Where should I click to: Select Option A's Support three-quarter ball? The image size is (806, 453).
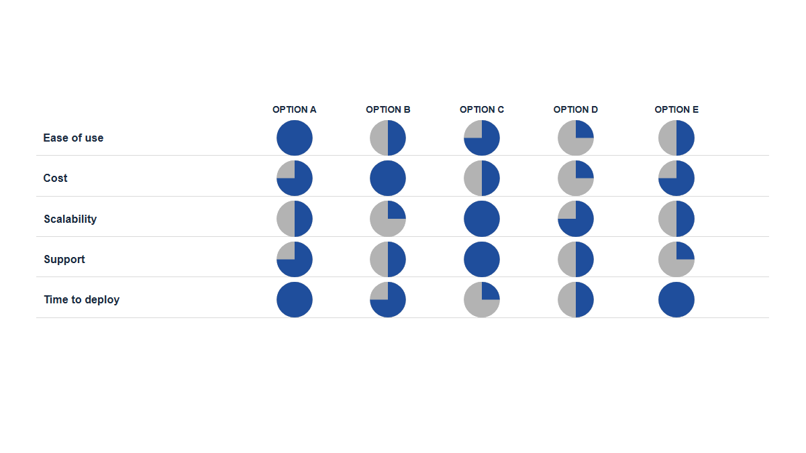pos(295,260)
